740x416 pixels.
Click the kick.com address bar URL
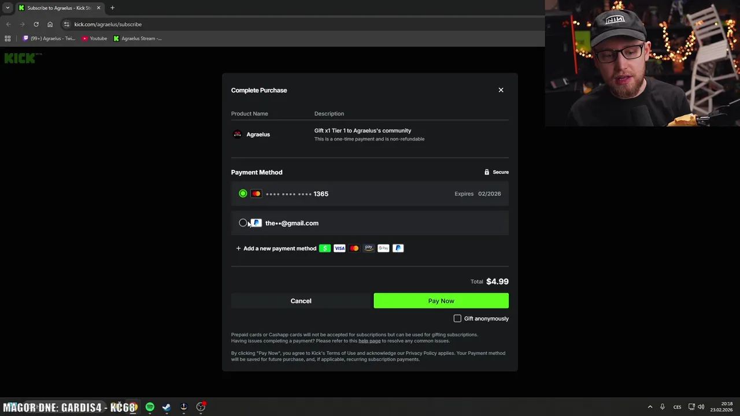108,24
